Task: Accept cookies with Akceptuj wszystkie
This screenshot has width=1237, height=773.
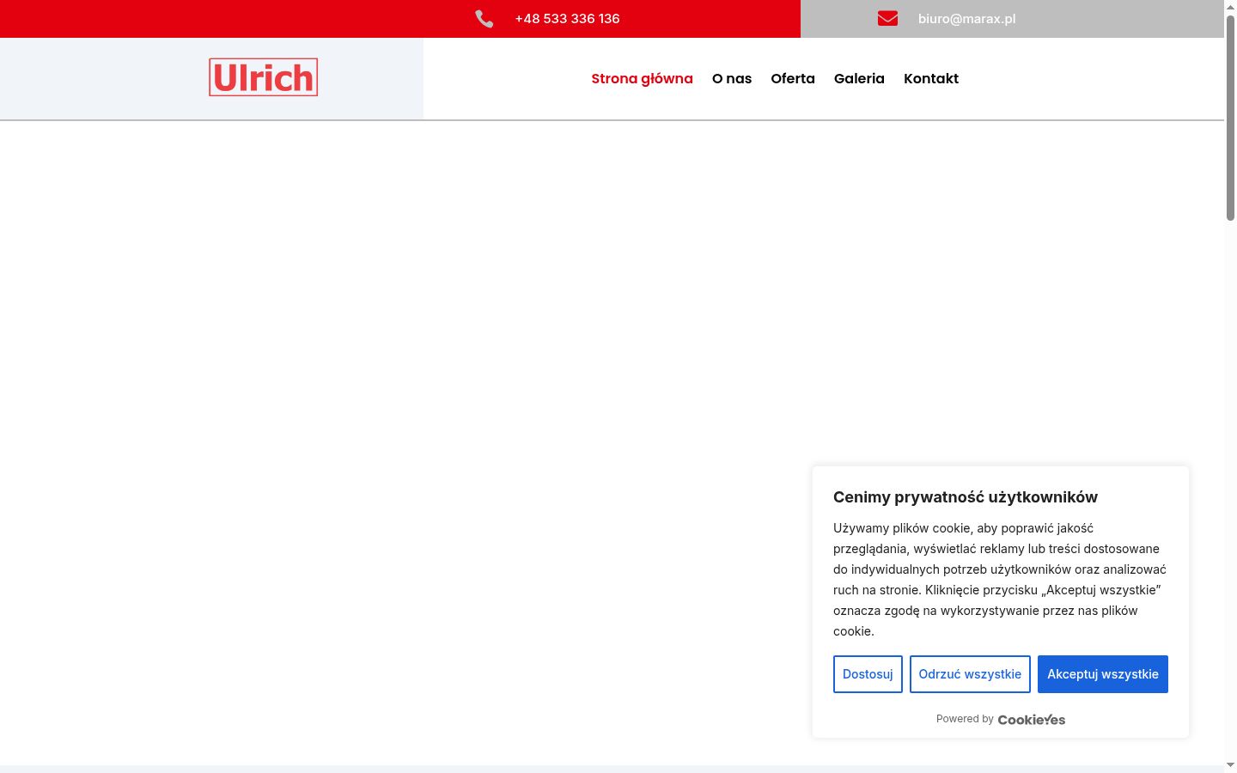Action: (1103, 674)
